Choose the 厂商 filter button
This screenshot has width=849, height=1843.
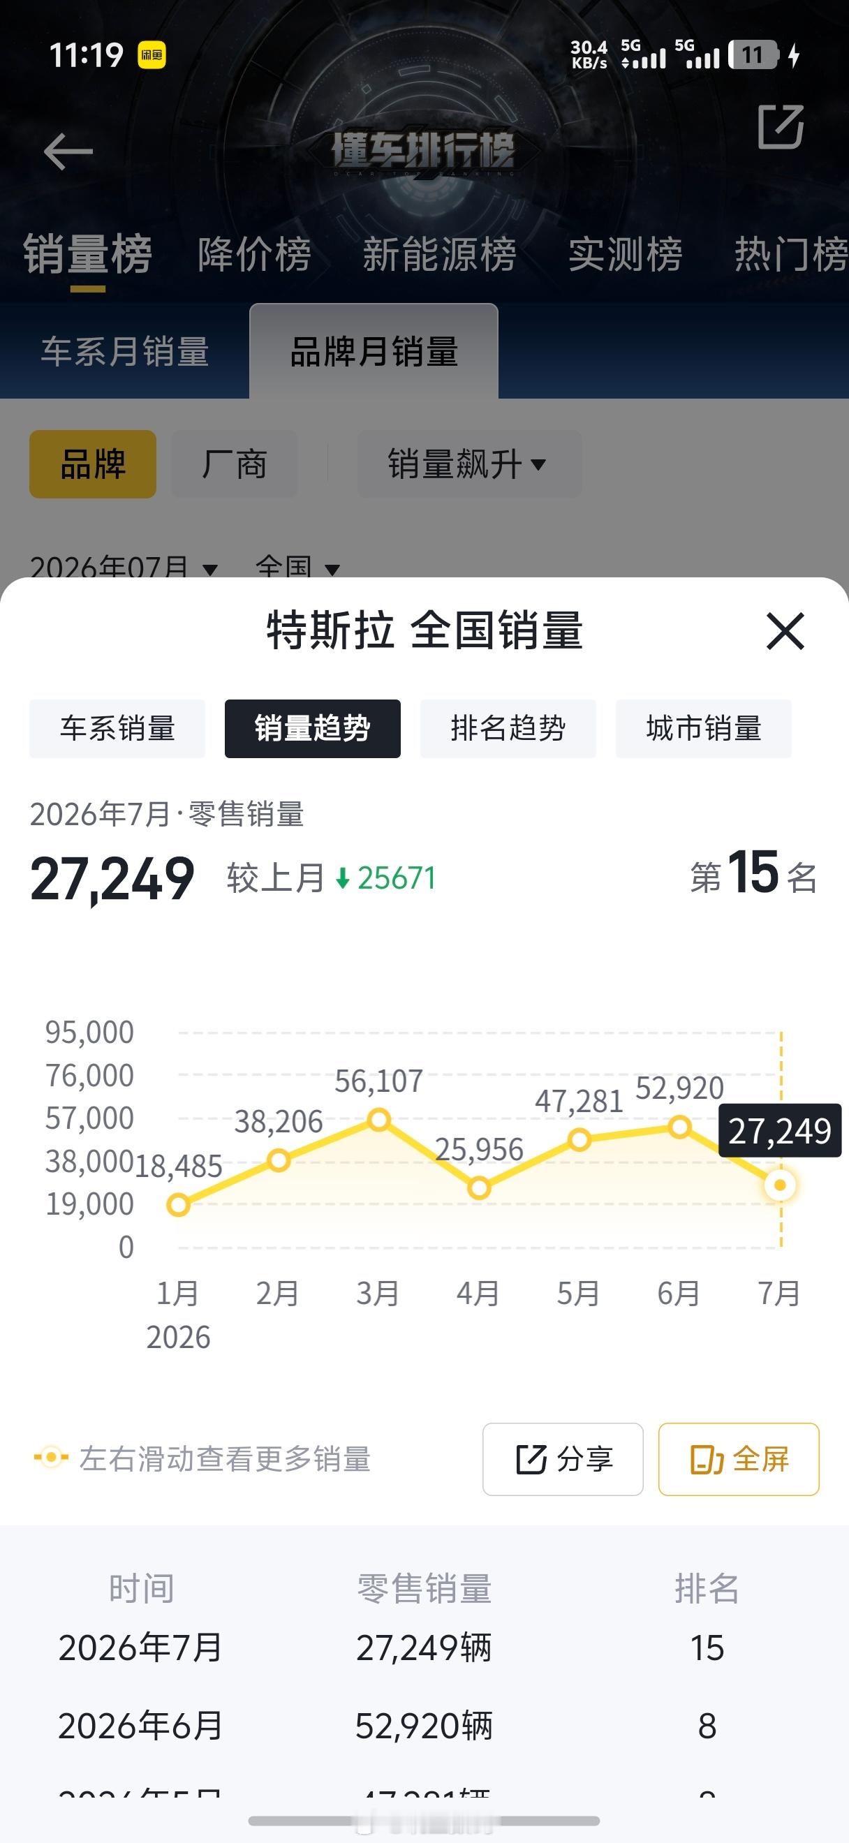pos(235,464)
